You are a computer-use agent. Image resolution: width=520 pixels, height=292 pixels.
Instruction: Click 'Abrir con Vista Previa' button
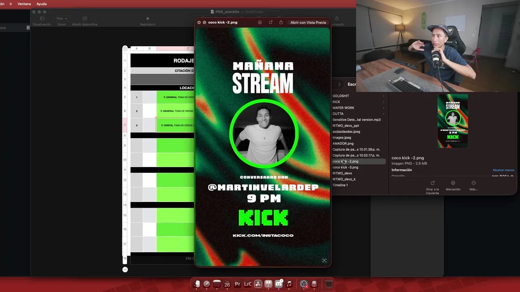[x=308, y=22]
